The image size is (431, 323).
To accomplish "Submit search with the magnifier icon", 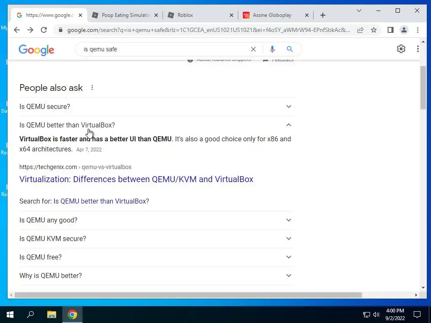I will tap(290, 49).
